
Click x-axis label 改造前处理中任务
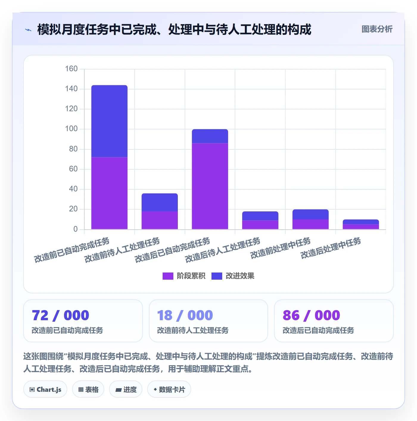coord(281,248)
